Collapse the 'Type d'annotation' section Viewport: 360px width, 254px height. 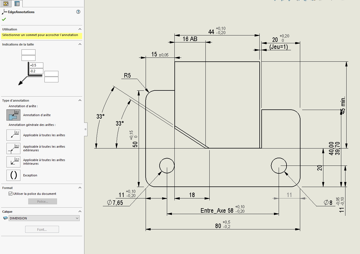click(x=80, y=100)
